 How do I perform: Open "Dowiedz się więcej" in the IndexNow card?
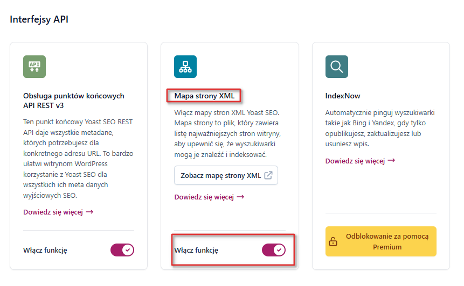(x=355, y=161)
